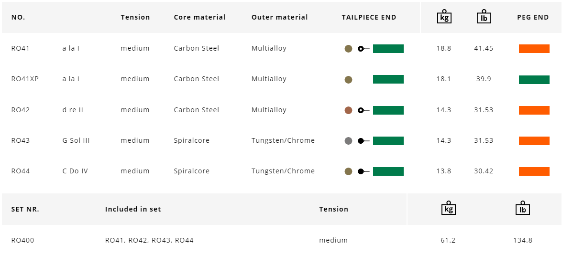Click the RO42 brown tailpiece color dot
This screenshot has height=255, width=562.
[348, 110]
